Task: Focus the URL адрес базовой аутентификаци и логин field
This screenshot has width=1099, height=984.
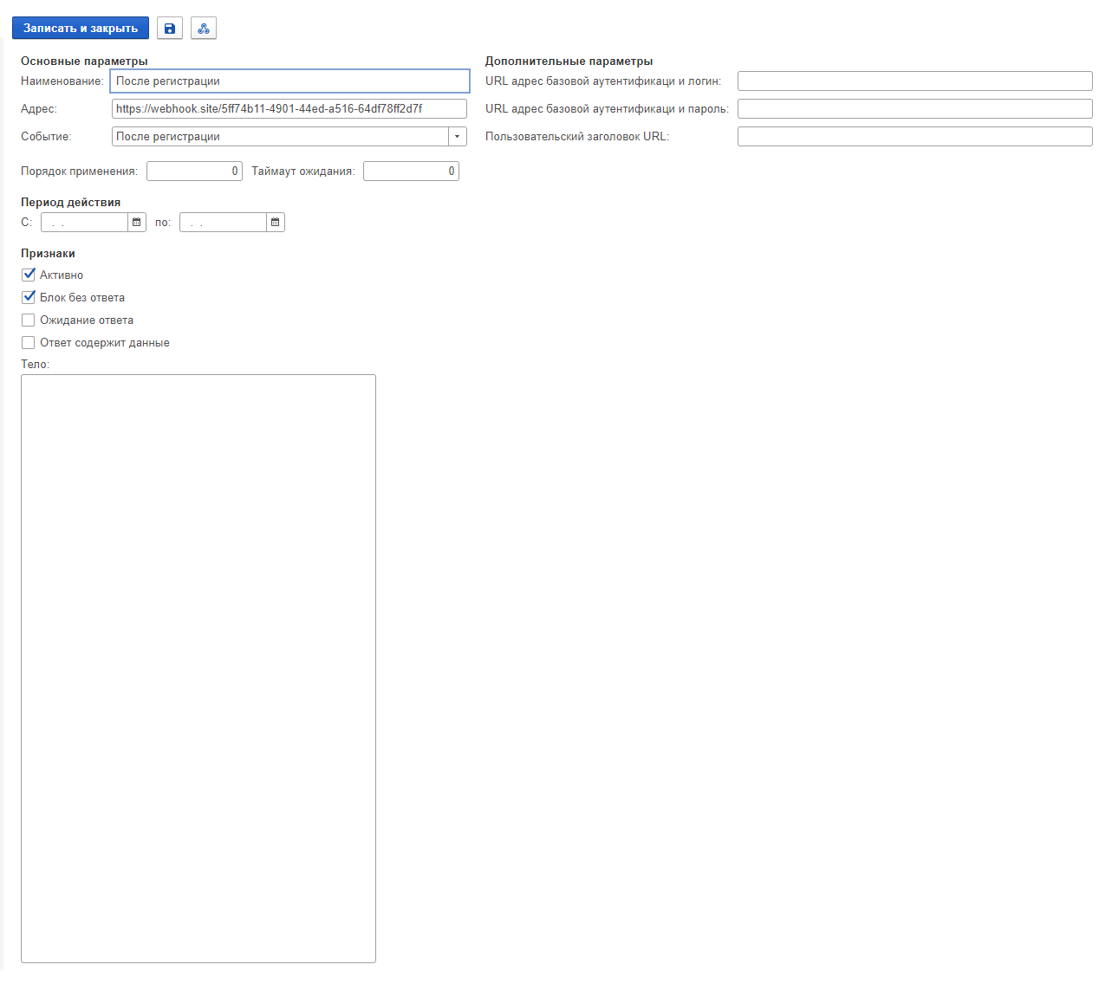Action: (915, 81)
